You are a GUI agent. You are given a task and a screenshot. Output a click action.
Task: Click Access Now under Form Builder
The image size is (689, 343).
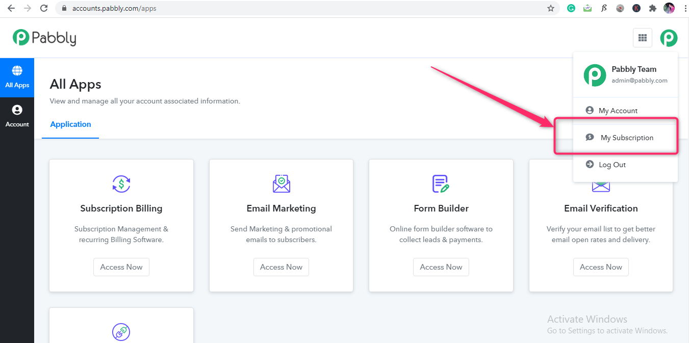(x=441, y=267)
